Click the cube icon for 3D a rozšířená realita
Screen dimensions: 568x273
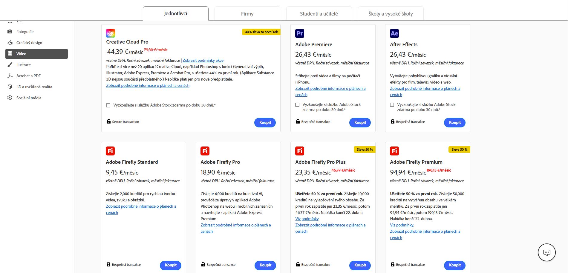(x=10, y=87)
